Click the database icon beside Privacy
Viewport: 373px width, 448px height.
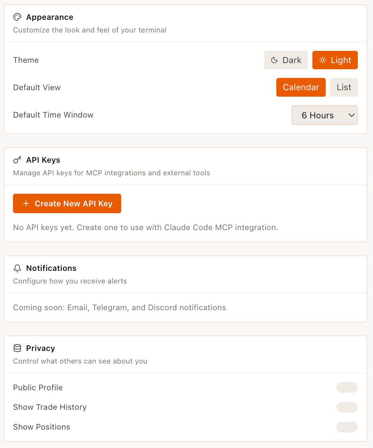pos(17,348)
